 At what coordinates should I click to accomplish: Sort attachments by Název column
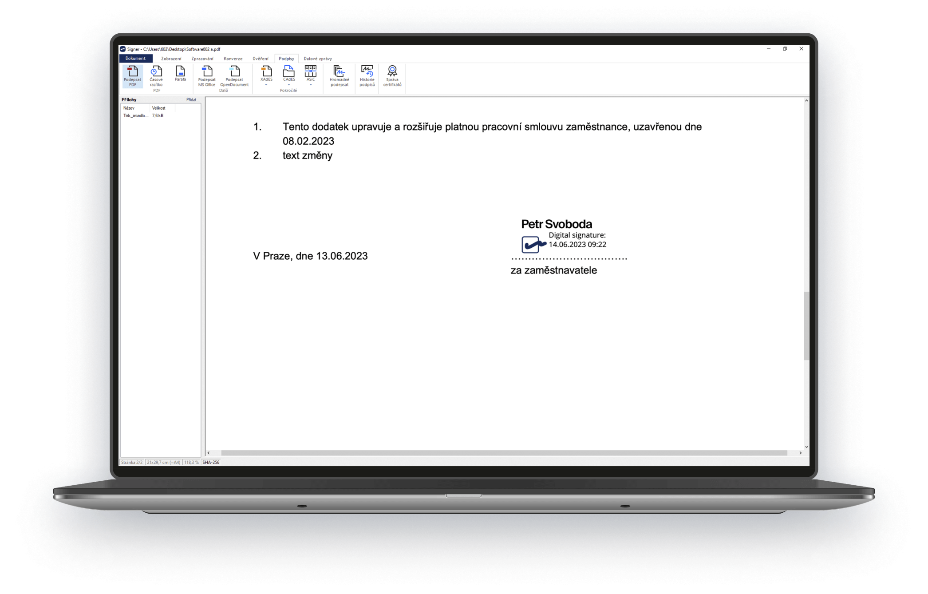[x=135, y=108]
